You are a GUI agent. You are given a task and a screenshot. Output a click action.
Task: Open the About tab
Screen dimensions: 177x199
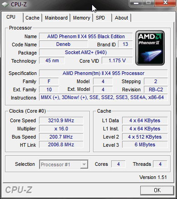(x=121, y=18)
